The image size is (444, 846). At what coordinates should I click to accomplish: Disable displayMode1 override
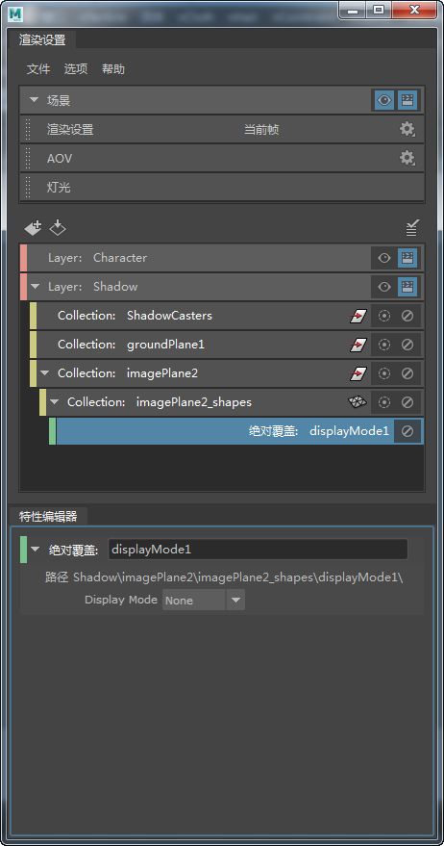[407, 431]
